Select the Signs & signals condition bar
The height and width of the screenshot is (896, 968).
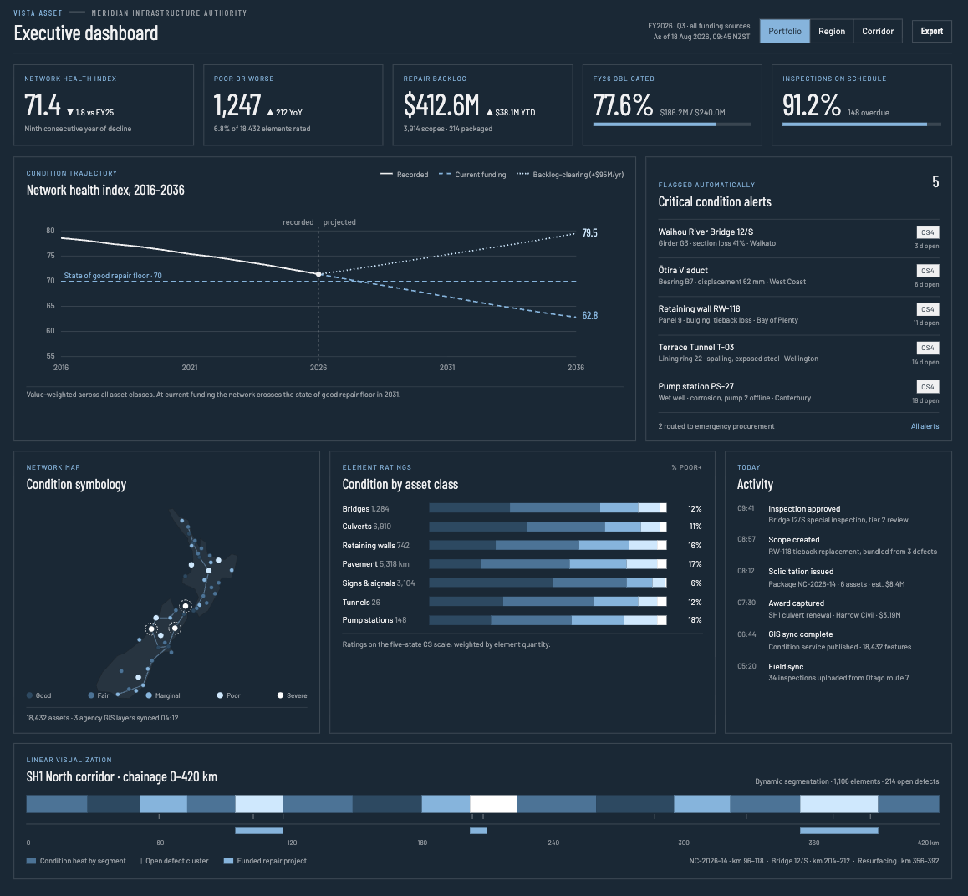coord(548,583)
